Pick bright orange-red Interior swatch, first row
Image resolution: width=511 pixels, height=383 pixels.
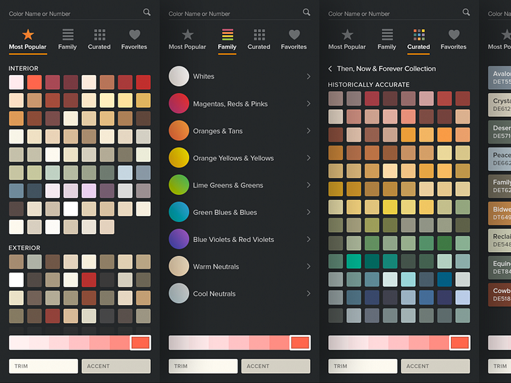[x=34, y=82]
